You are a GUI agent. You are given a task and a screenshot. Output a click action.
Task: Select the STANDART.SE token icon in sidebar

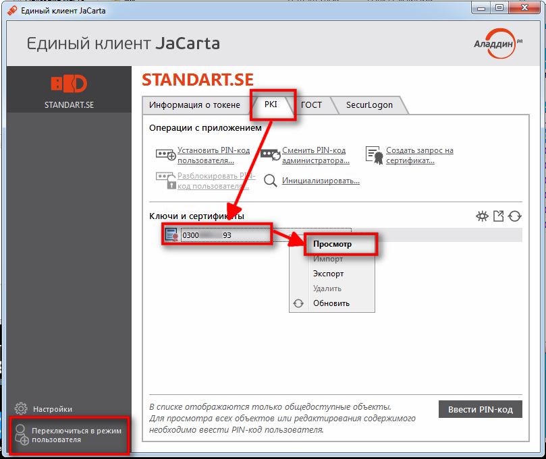[69, 84]
